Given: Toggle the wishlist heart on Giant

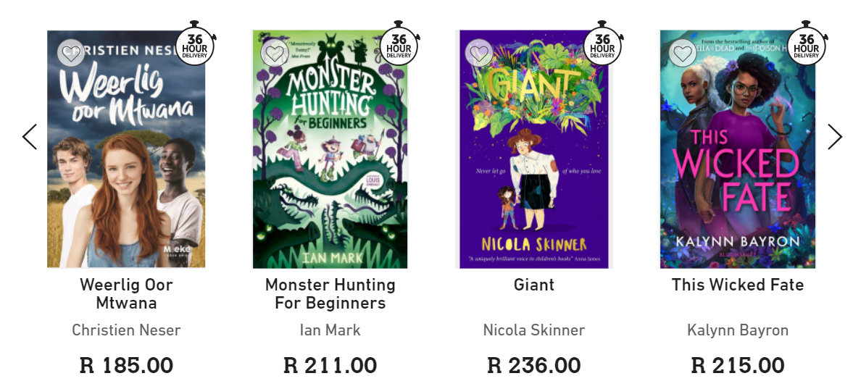Looking at the screenshot, I should tap(478, 53).
